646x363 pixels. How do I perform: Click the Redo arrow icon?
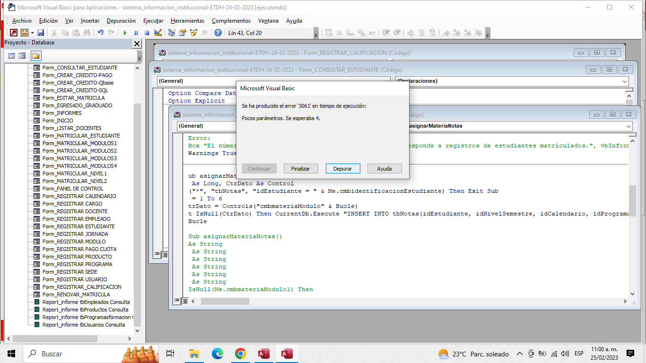(111, 33)
